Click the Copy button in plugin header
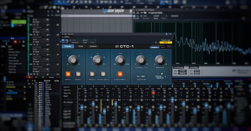The image size is (251, 131). point(85,42)
